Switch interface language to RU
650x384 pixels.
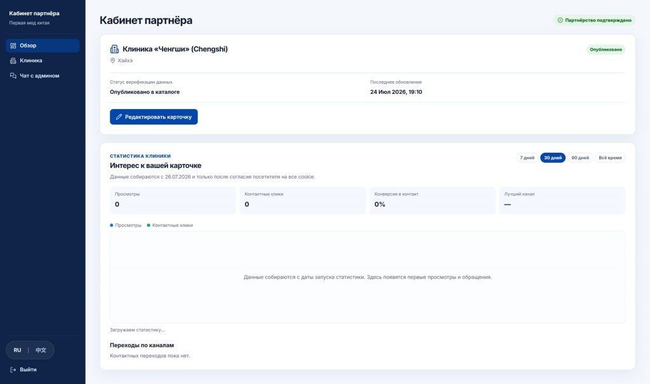(17, 350)
